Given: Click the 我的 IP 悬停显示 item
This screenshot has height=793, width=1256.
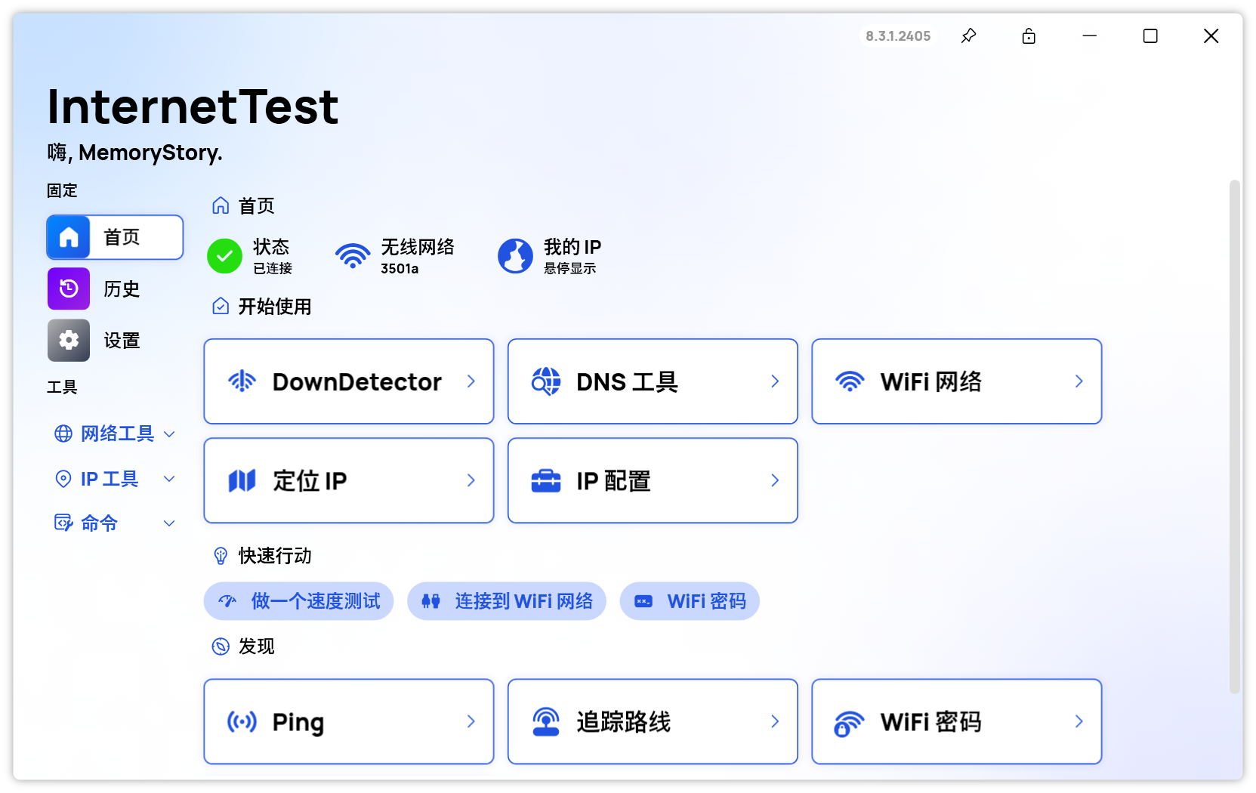Looking at the screenshot, I should point(550,257).
